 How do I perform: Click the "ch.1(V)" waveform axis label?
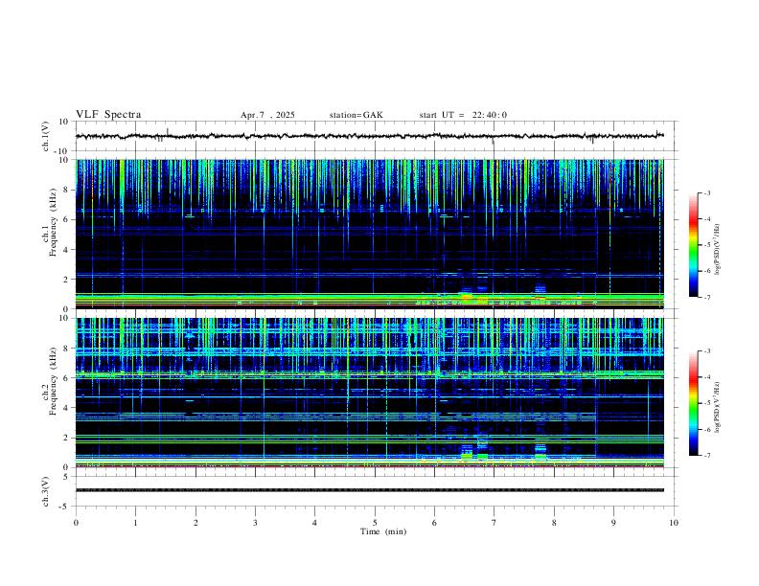click(x=46, y=136)
